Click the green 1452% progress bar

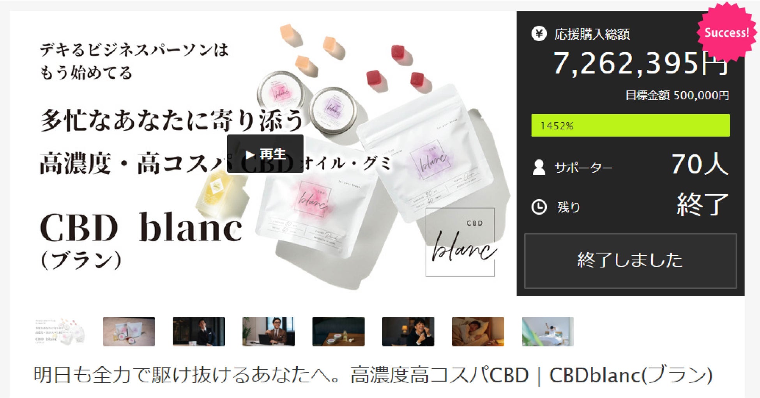click(x=630, y=126)
